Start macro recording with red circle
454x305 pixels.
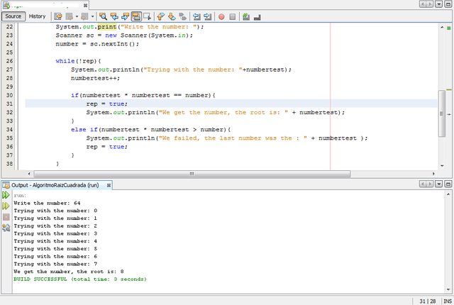click(221, 17)
